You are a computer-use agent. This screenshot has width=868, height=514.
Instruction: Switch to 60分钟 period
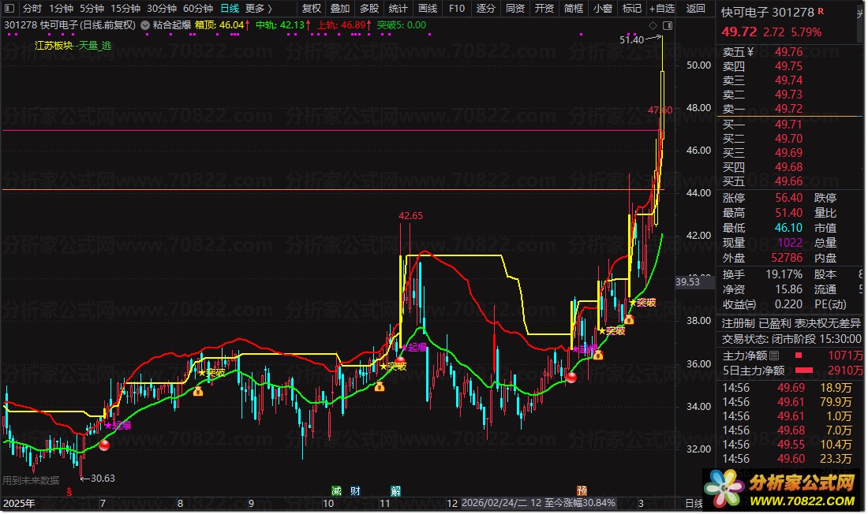[198, 9]
